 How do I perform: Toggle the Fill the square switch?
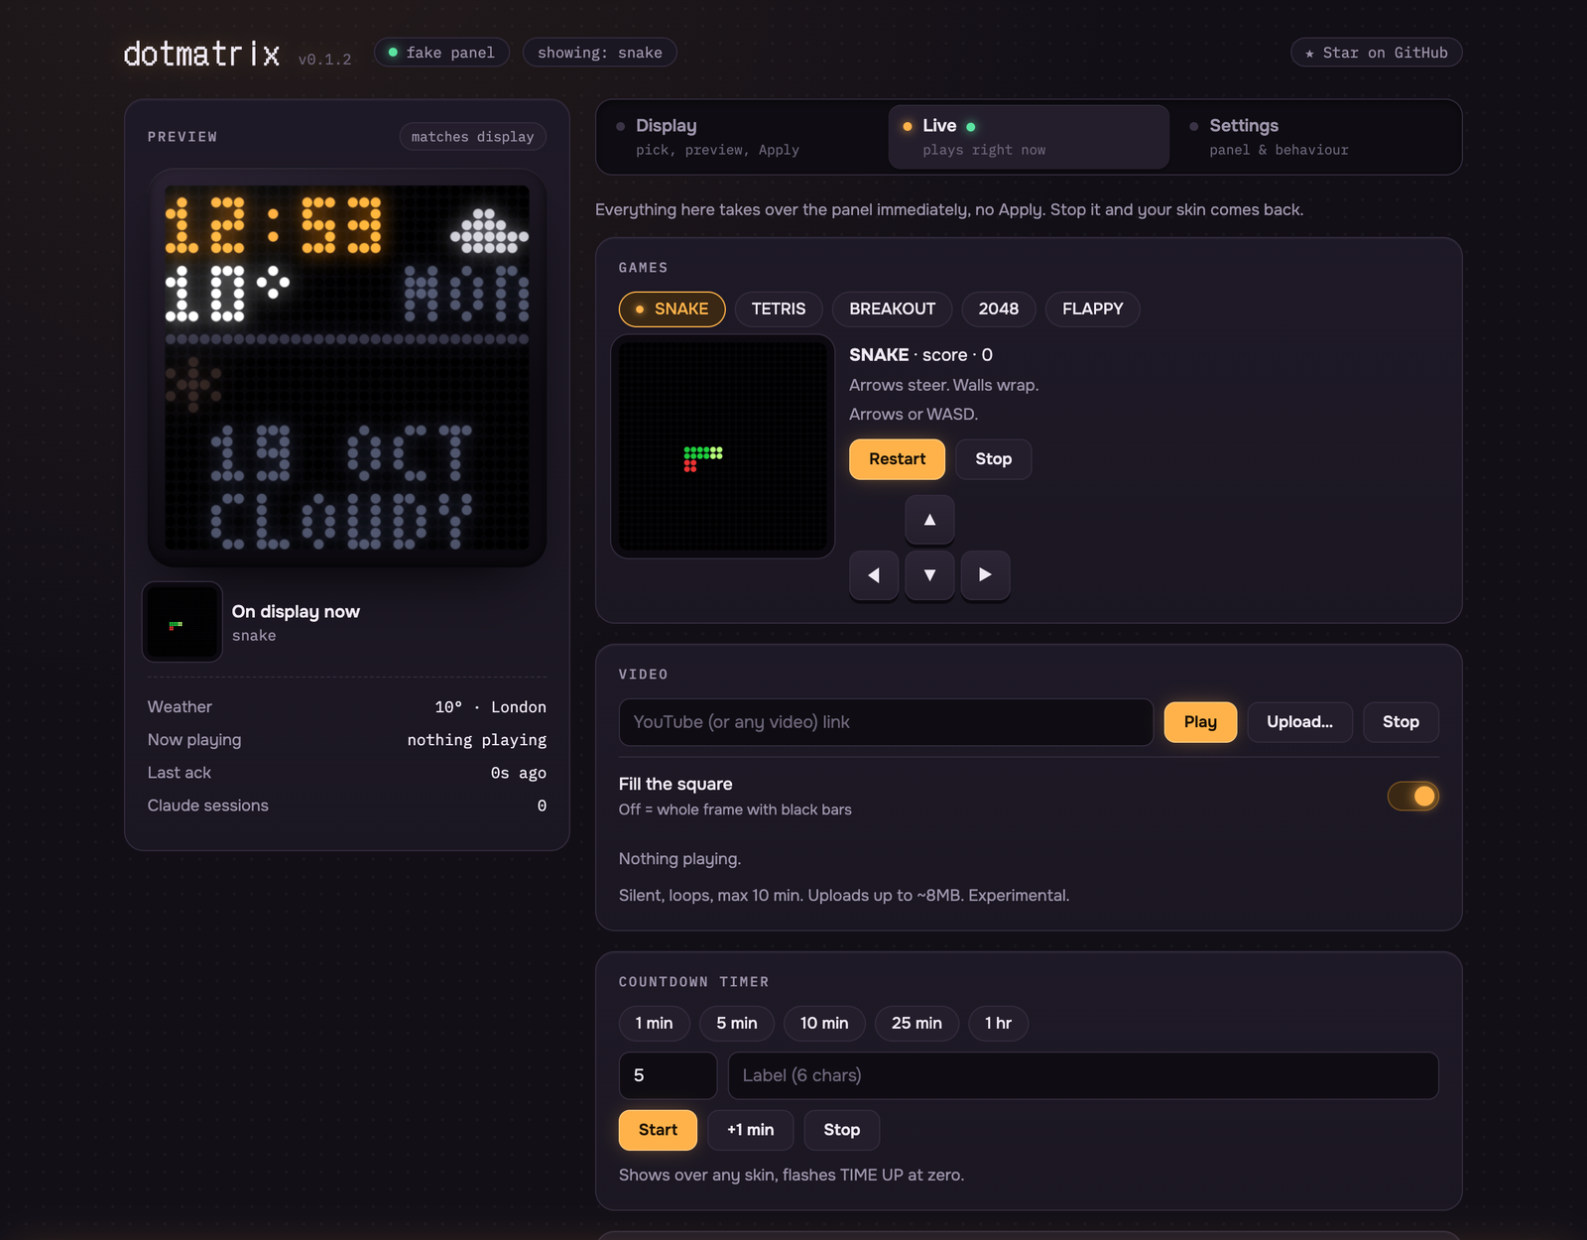click(x=1413, y=796)
